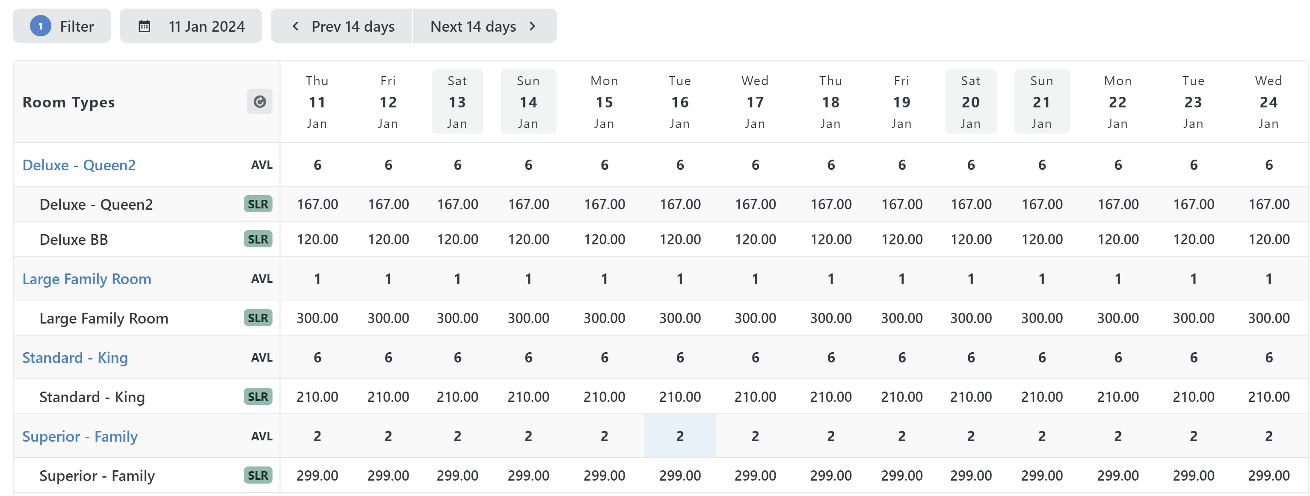
Task: Go to Next 14 days
Action: tap(485, 26)
